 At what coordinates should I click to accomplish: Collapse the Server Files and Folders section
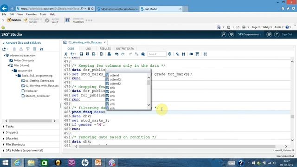(x=3, y=43)
